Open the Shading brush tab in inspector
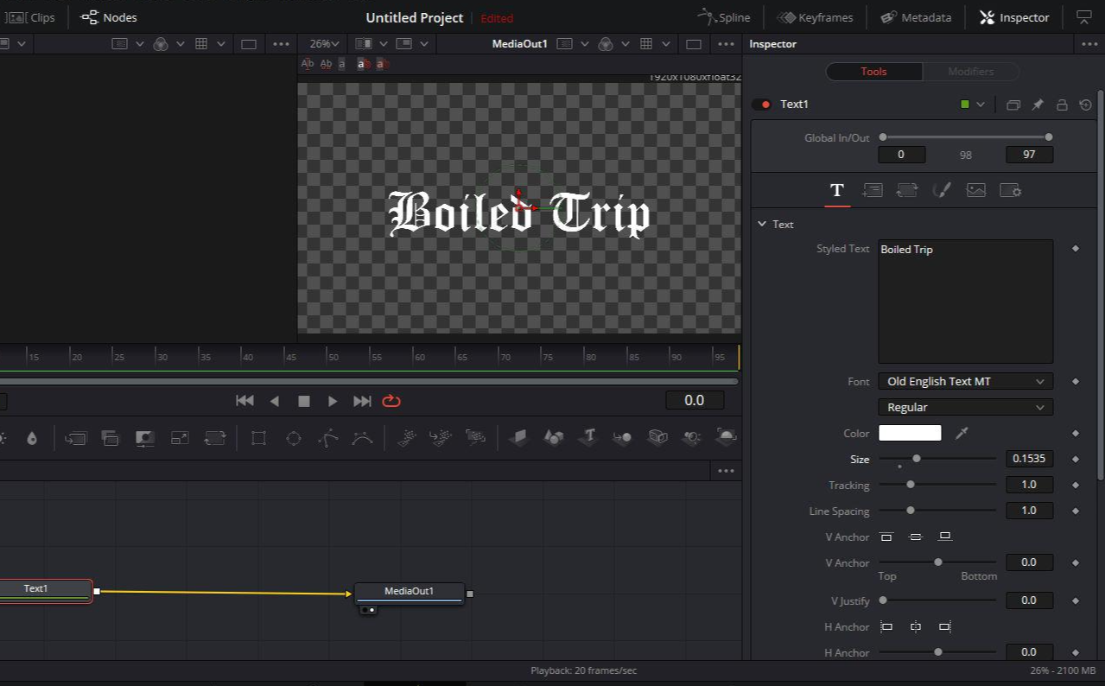This screenshot has width=1105, height=686. click(942, 190)
